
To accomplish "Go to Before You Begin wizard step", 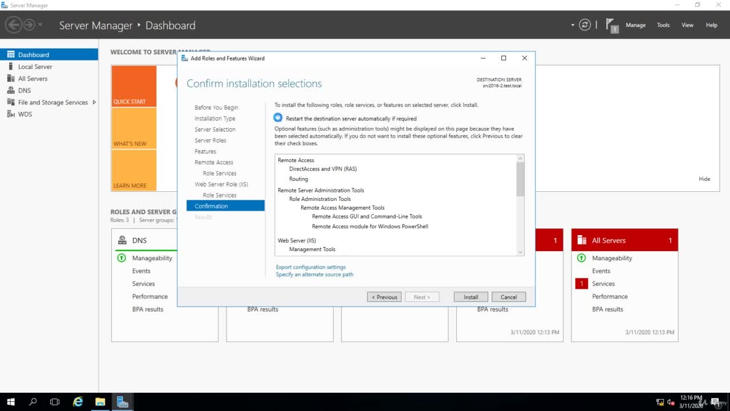I will click(216, 107).
